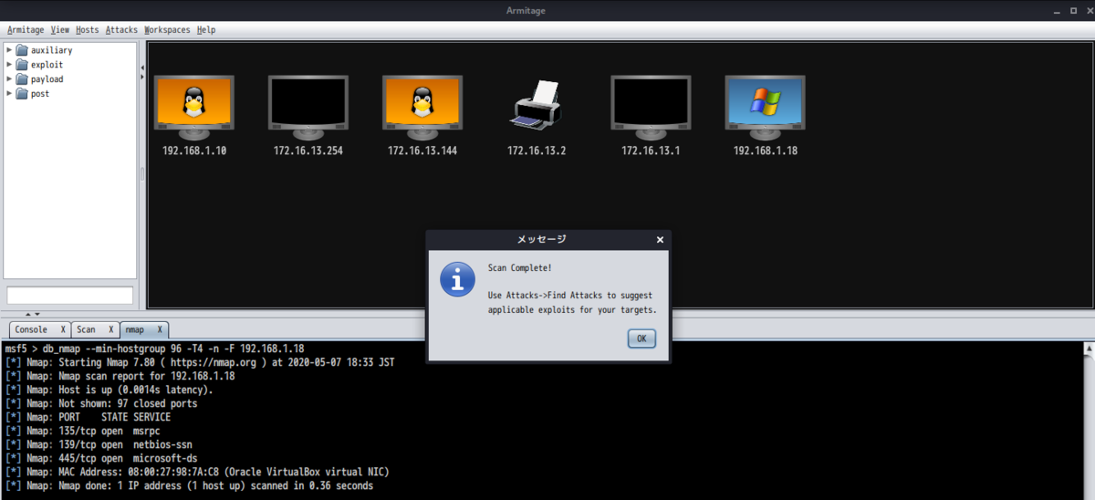Click the 'payload' tree label

pos(47,79)
